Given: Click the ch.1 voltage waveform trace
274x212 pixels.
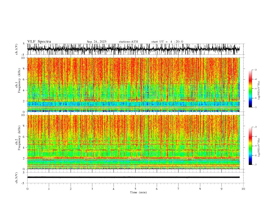Looking at the screenshot, I should [133, 49].
